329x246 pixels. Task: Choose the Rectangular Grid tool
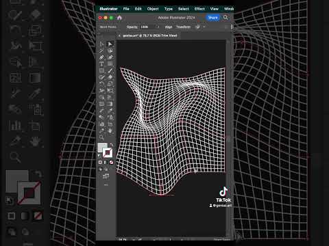[x=110, y=64]
